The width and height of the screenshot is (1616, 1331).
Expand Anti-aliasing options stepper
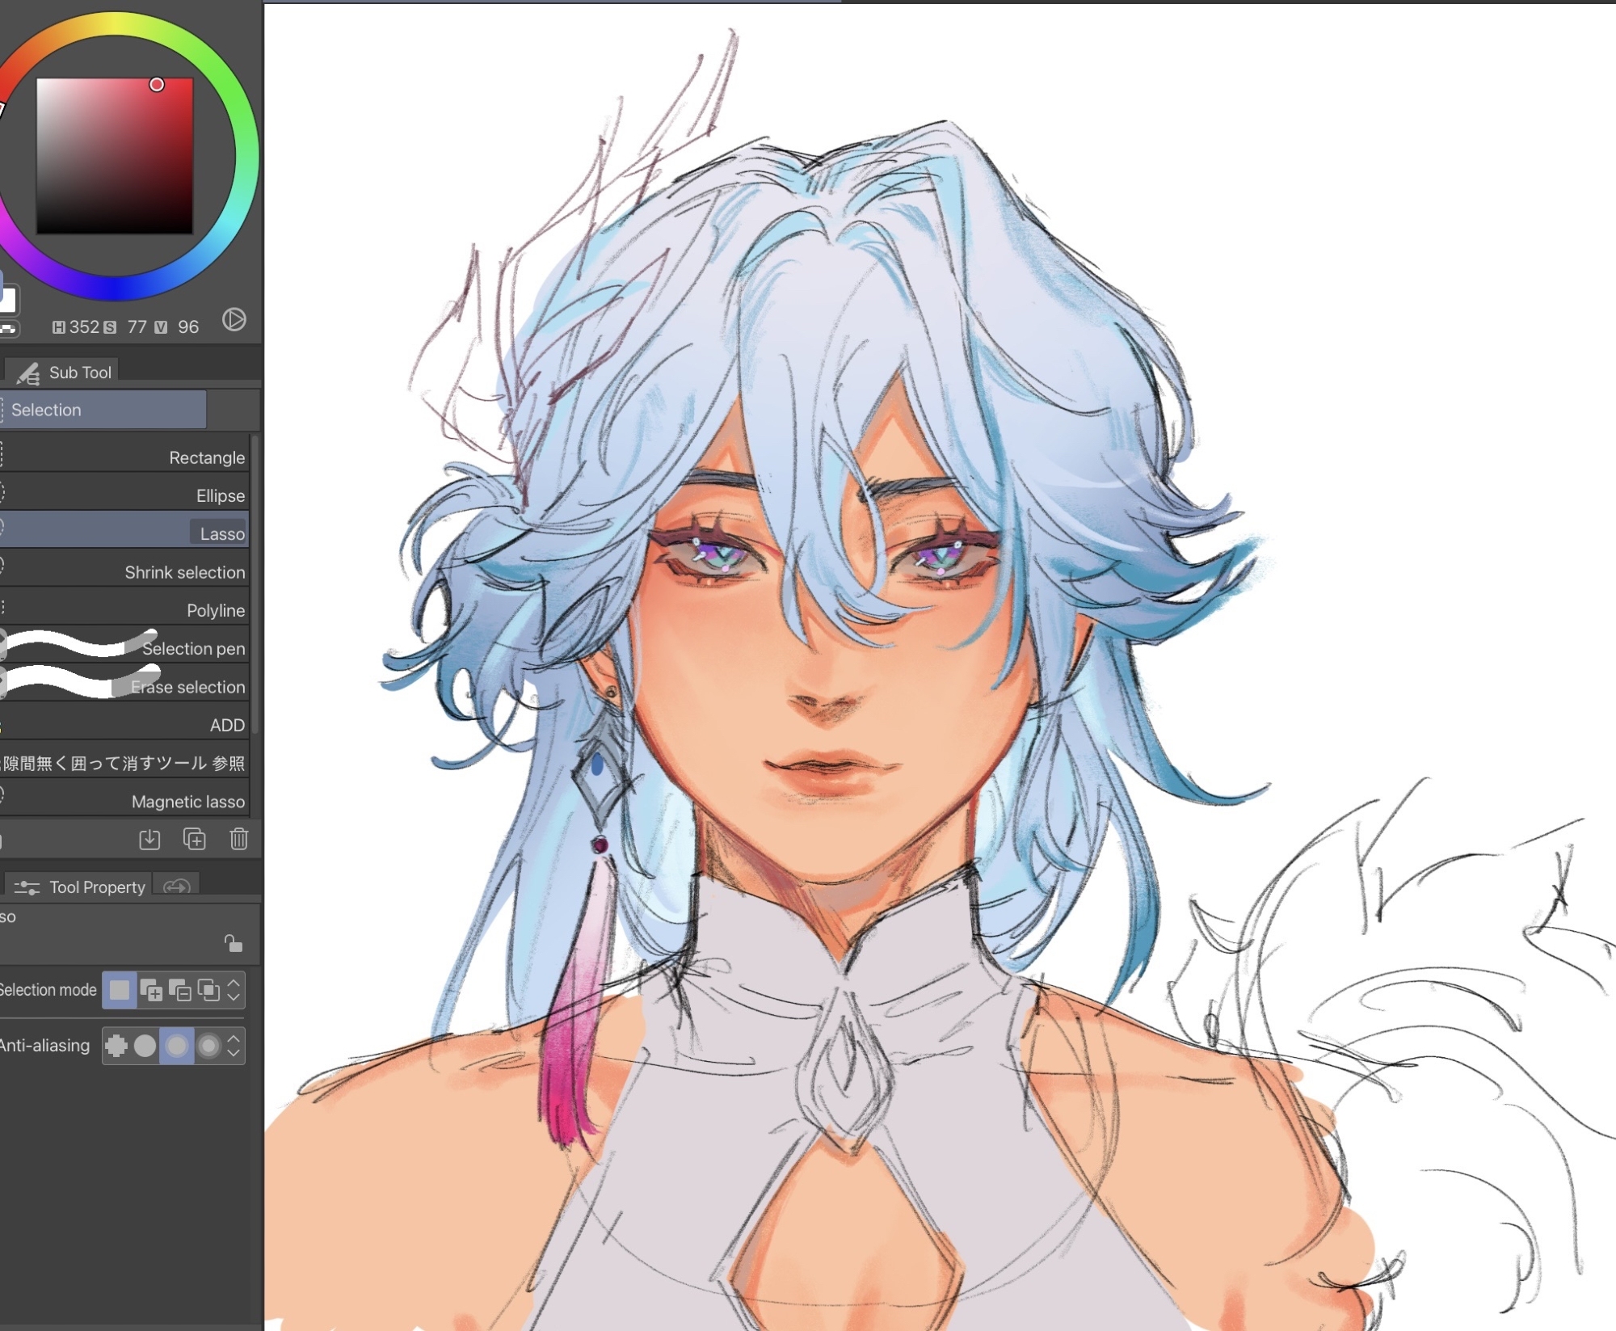click(234, 1046)
